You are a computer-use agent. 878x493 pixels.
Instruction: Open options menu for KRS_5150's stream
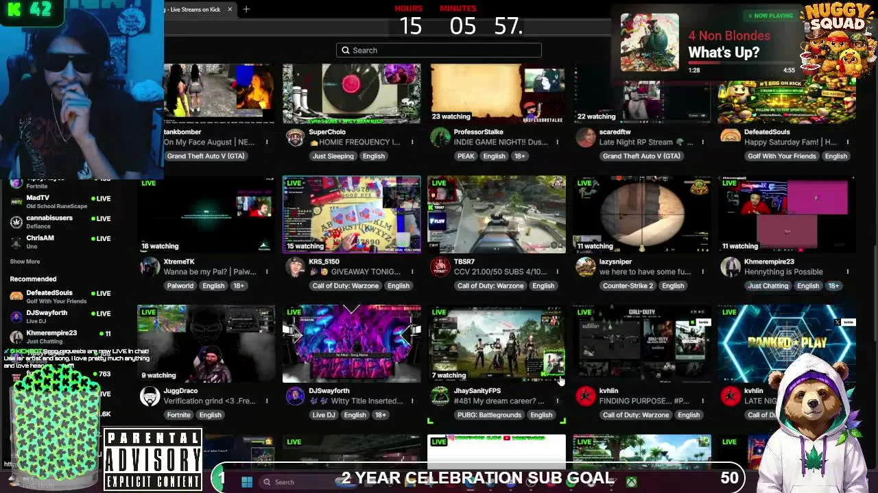pos(412,272)
